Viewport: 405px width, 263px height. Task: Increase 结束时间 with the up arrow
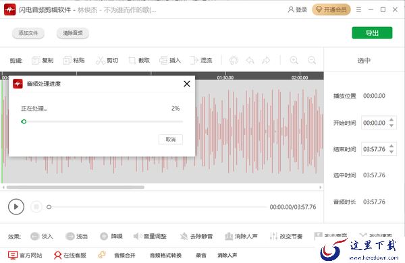click(x=391, y=146)
